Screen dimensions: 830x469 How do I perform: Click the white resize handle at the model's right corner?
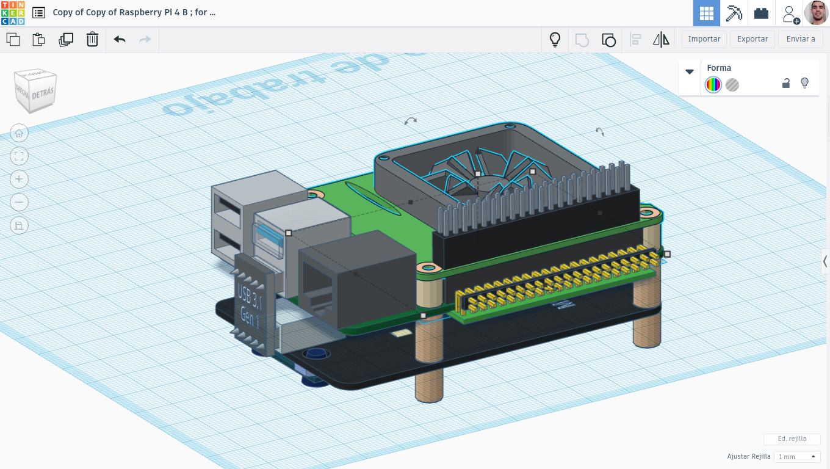pyautogui.click(x=667, y=254)
